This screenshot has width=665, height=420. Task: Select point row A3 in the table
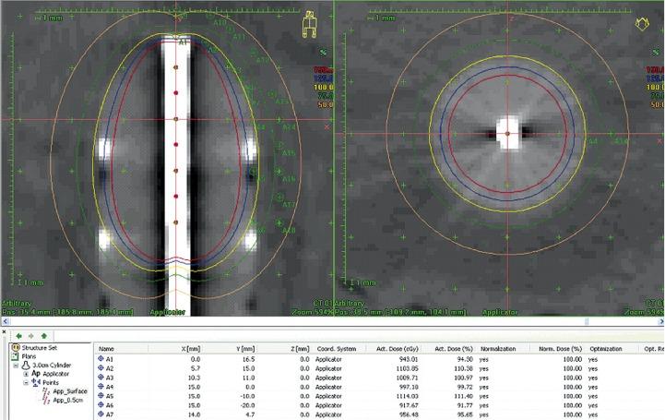click(109, 378)
